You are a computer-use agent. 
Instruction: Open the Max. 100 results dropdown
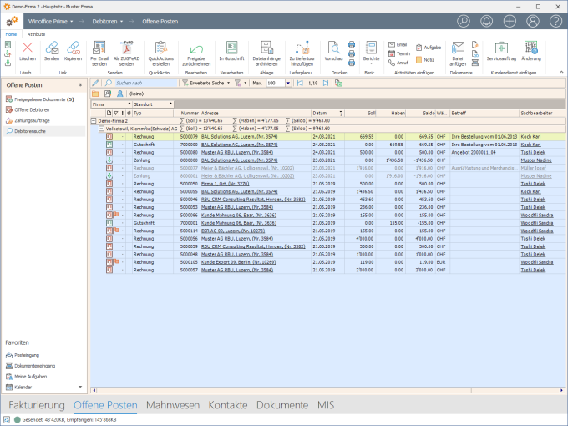[287, 83]
